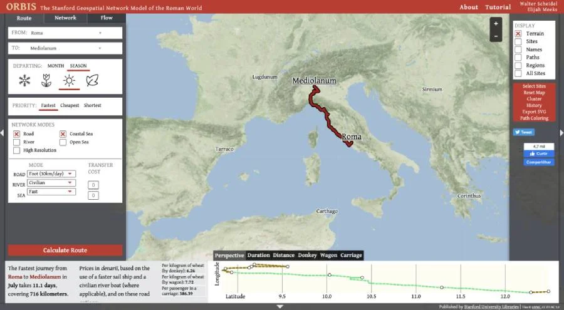Click the Tweet share button
Viewport: 564px width, 310px height.
click(x=523, y=132)
